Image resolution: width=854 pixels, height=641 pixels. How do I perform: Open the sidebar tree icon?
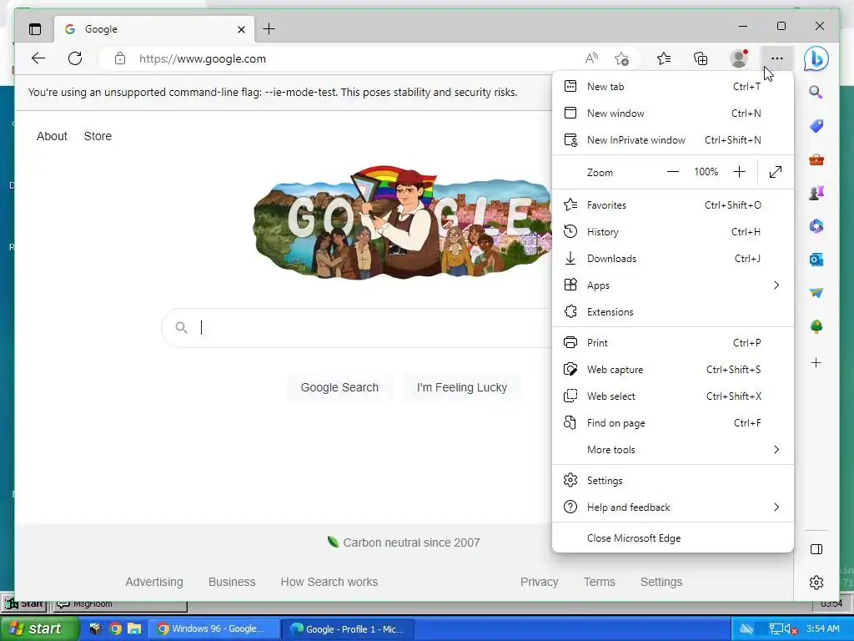point(816,326)
